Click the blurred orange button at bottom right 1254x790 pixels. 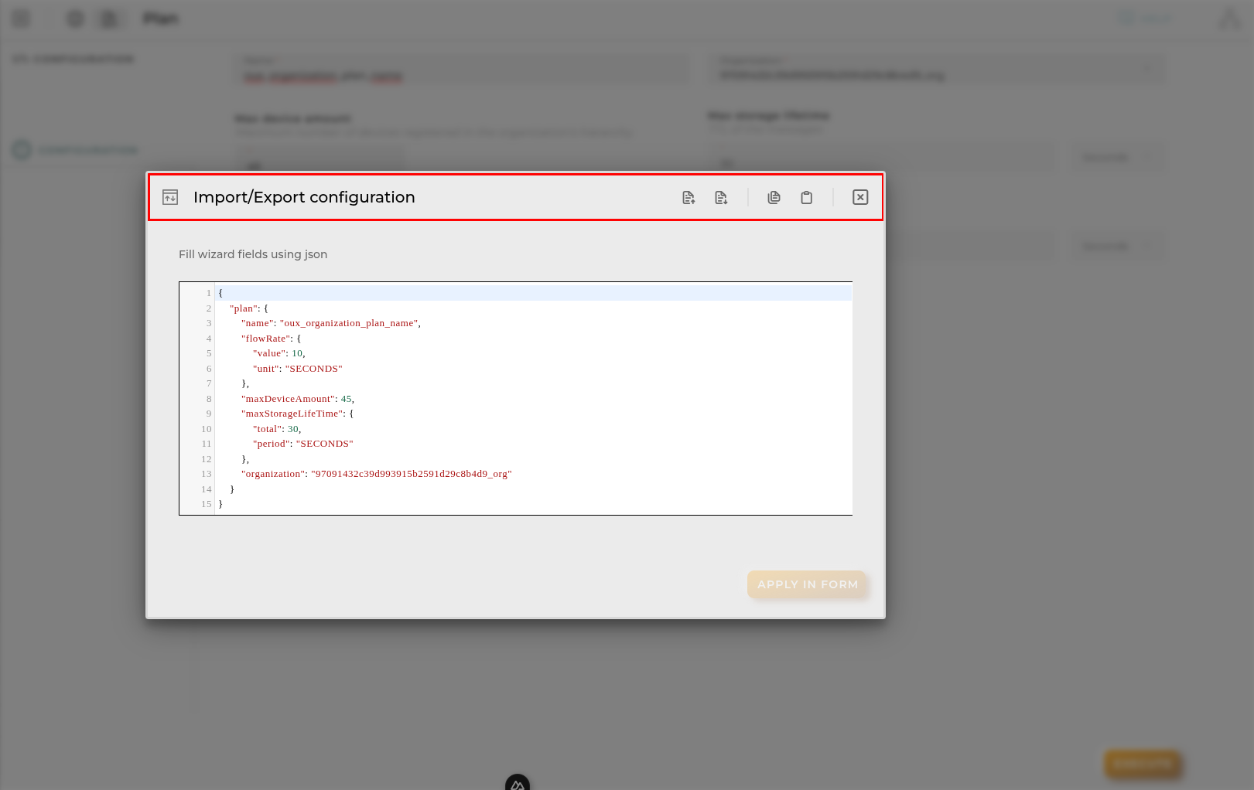click(x=1143, y=764)
